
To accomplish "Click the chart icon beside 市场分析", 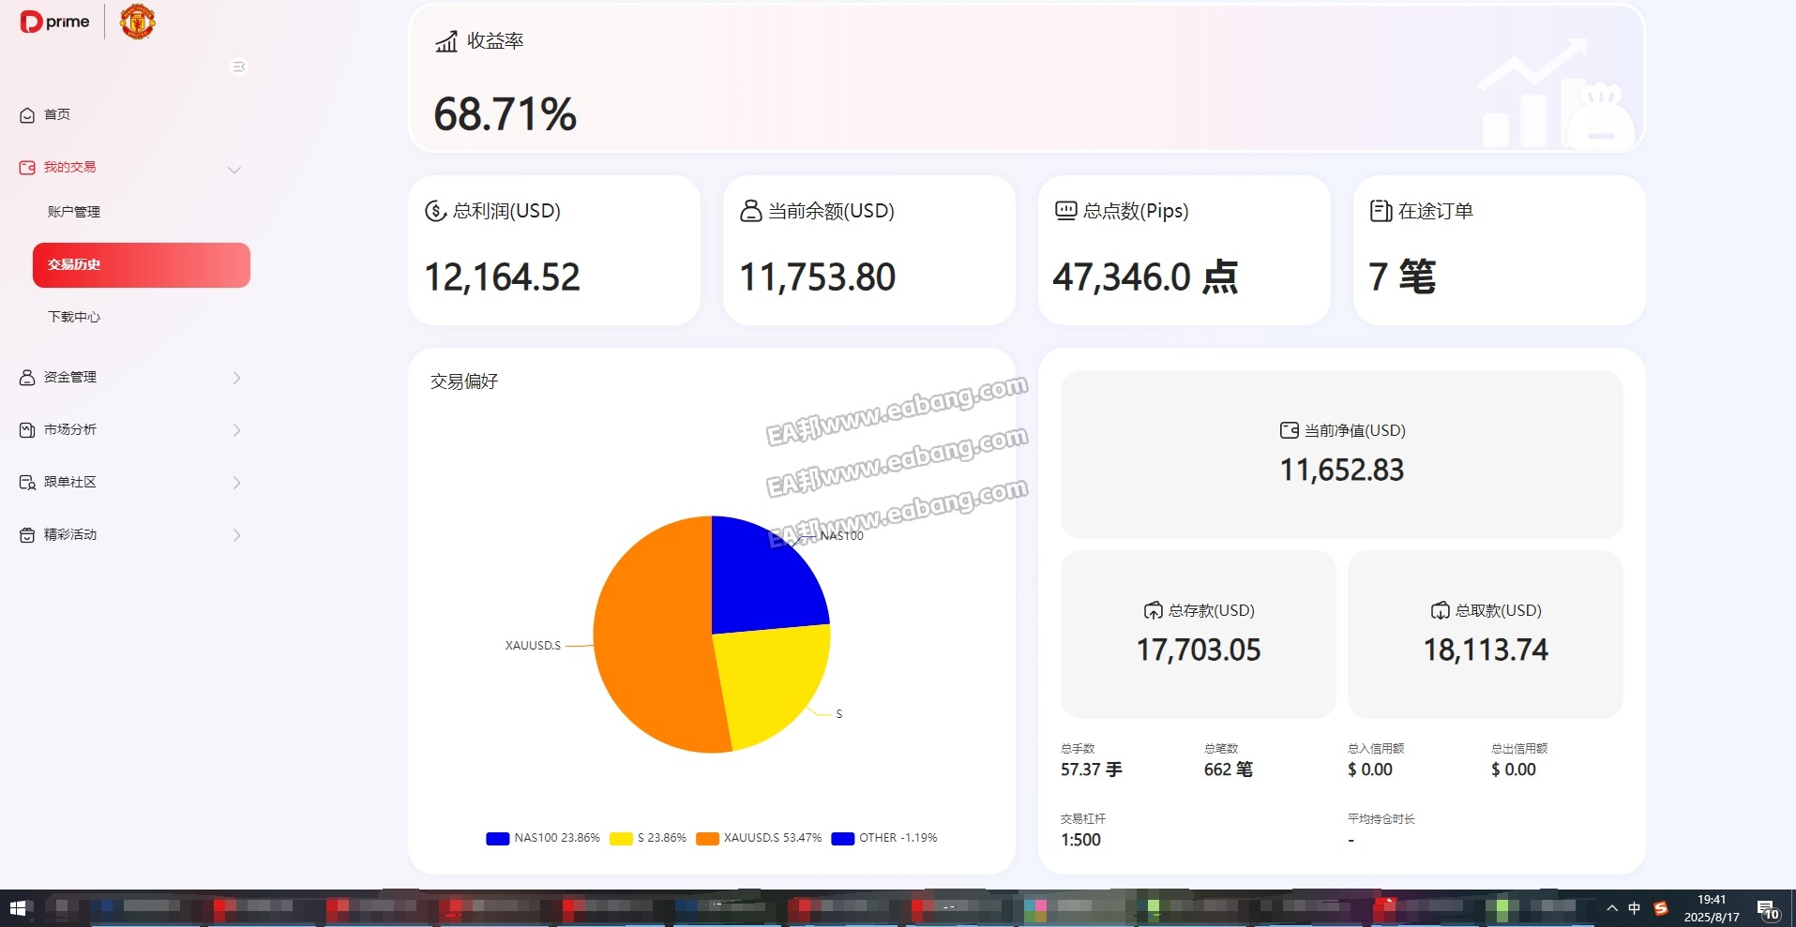I will click(27, 430).
